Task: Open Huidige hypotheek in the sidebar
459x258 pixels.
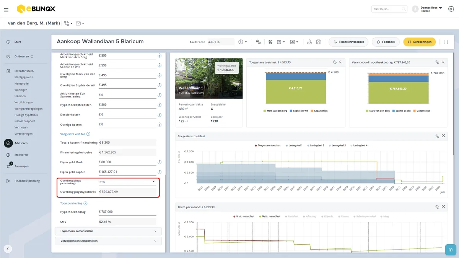Action: click(x=26, y=115)
